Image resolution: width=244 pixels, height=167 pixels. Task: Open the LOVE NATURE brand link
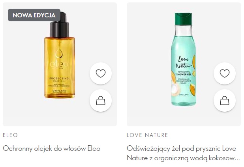[147, 135]
